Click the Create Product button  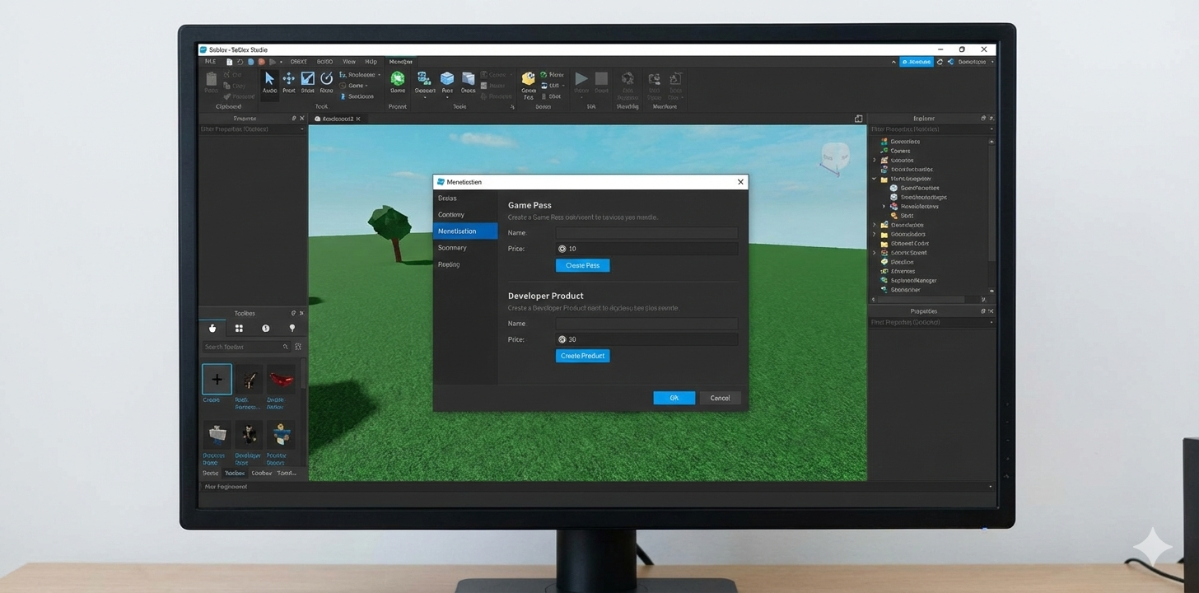582,356
